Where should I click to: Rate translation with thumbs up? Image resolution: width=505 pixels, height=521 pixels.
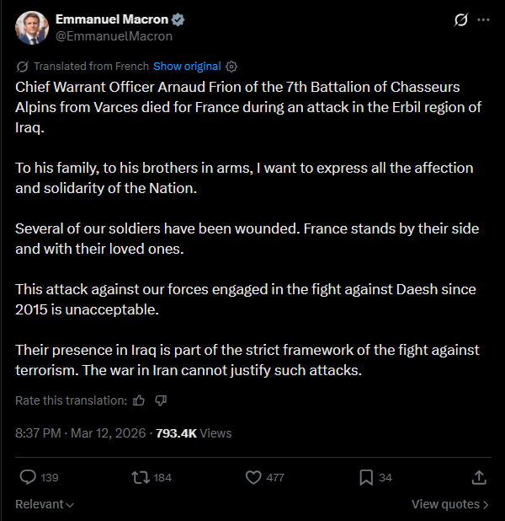(x=139, y=400)
